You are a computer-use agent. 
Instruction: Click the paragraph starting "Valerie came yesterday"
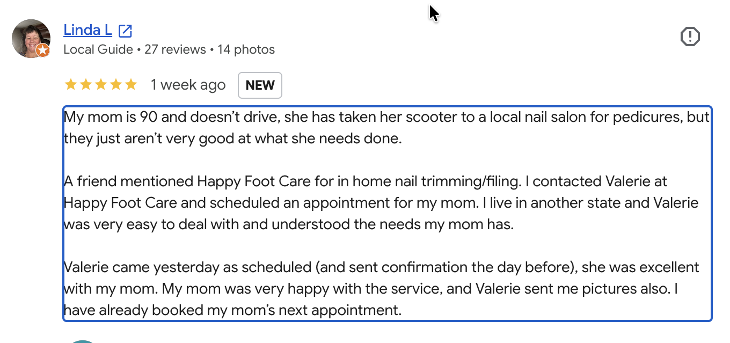pyautogui.click(x=381, y=289)
